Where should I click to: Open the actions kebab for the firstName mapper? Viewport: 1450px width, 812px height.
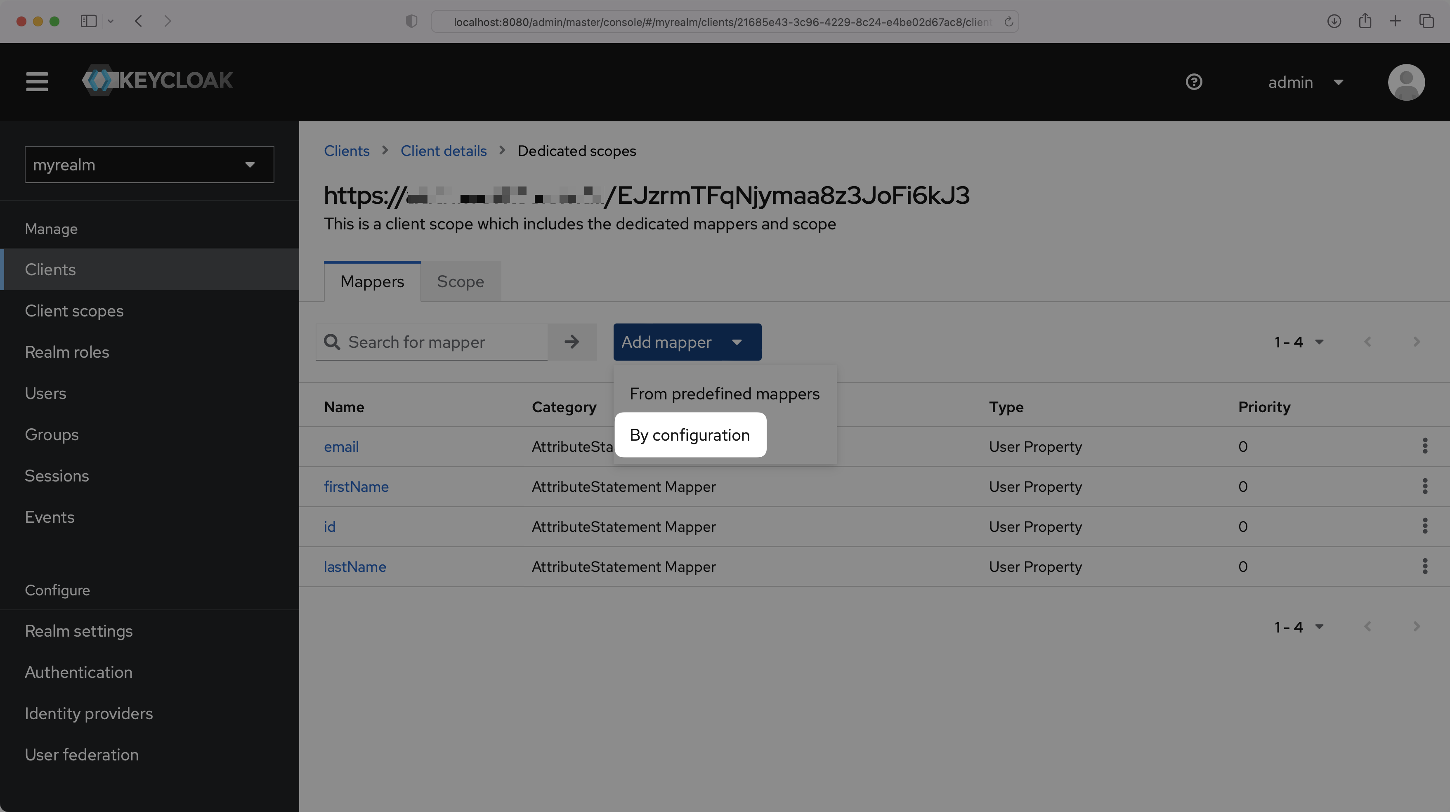point(1425,486)
